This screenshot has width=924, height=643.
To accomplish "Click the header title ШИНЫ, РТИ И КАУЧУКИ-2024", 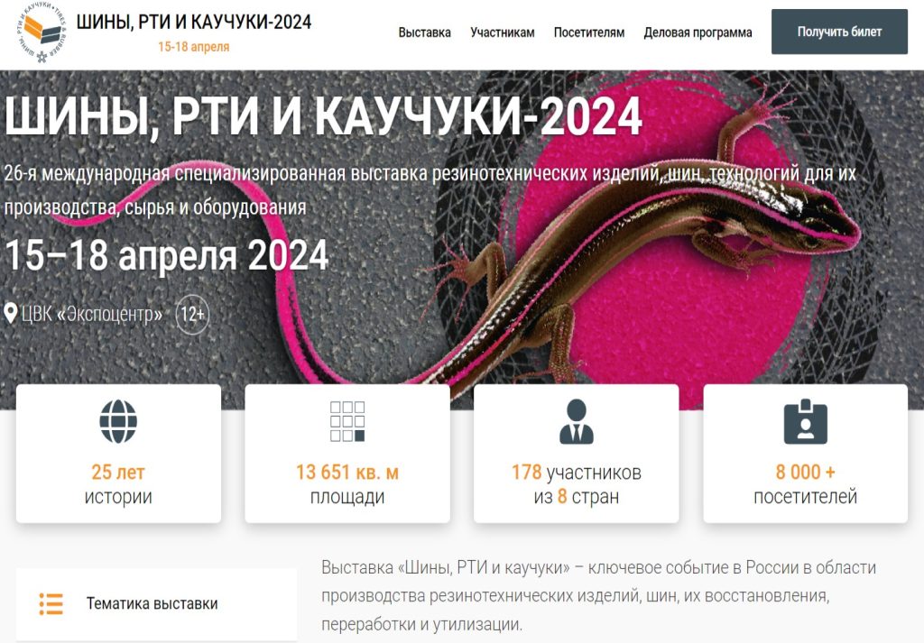I will click(194, 23).
